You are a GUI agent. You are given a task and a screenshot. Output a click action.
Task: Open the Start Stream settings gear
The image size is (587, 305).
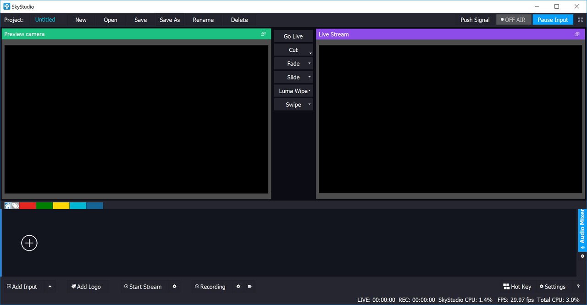[174, 287]
